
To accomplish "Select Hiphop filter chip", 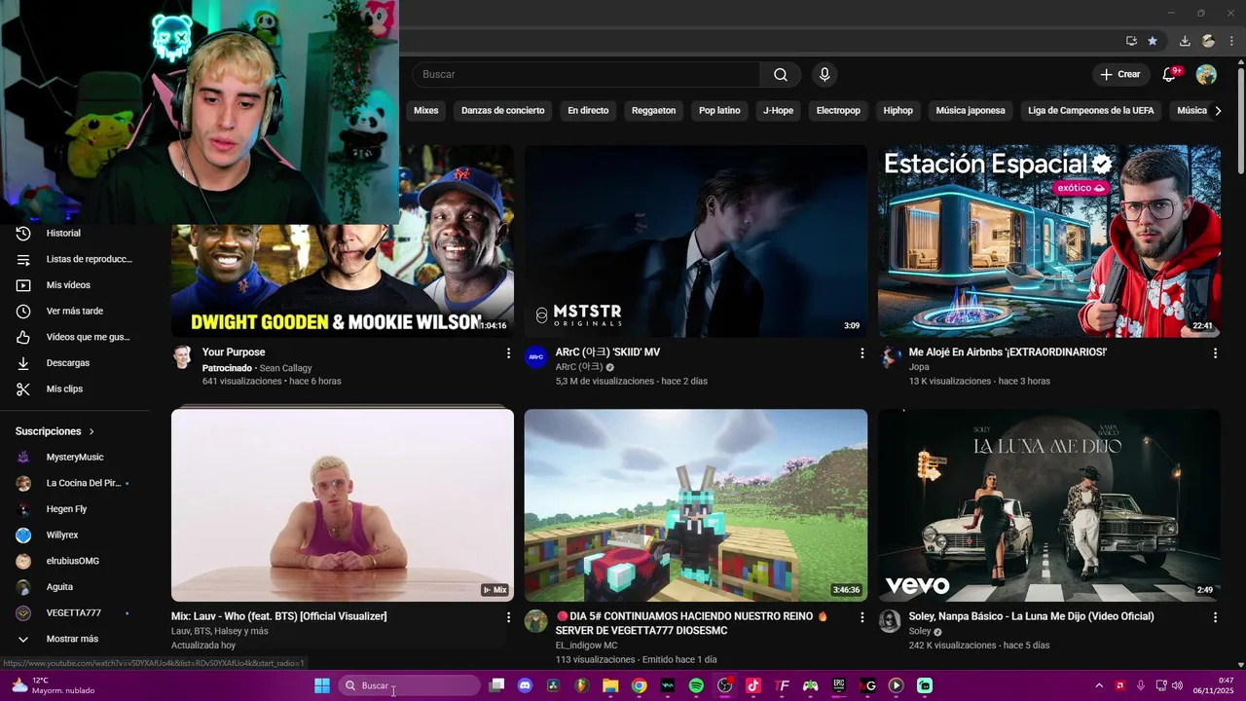I will pyautogui.click(x=898, y=111).
